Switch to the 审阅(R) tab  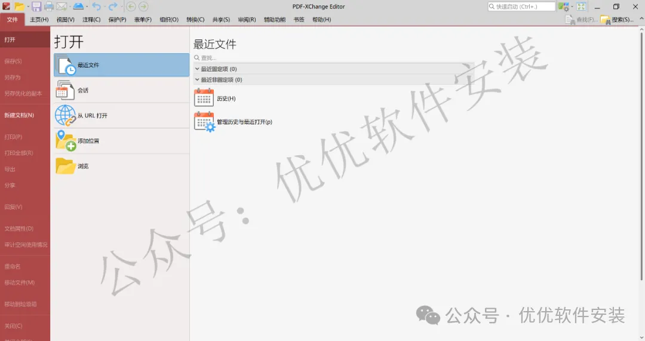click(247, 19)
